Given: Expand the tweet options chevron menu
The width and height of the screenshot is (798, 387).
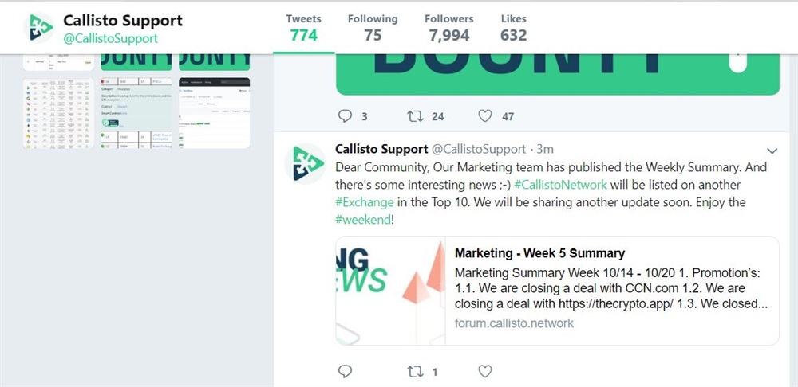Looking at the screenshot, I should [772, 150].
